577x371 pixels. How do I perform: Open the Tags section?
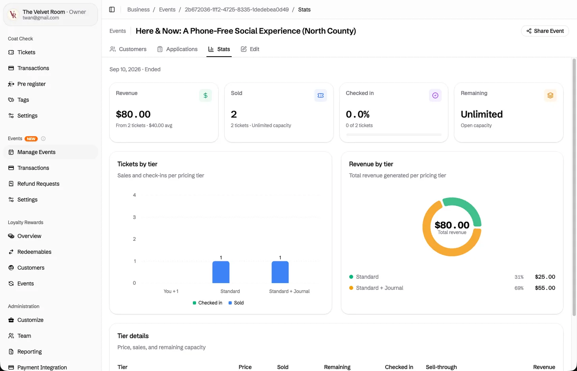(51, 100)
